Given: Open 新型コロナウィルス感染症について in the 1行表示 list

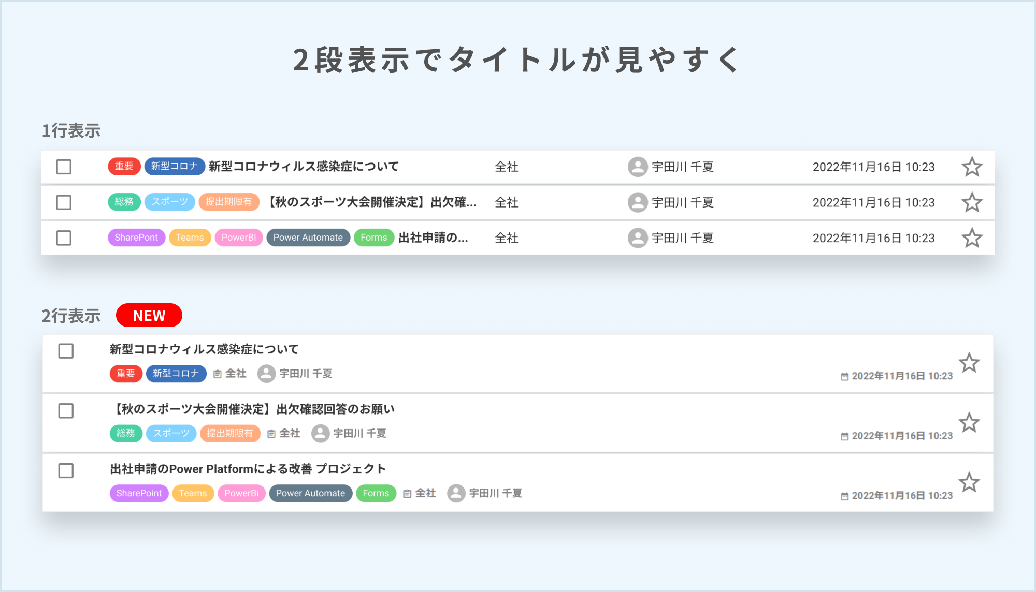Looking at the screenshot, I should [x=304, y=167].
